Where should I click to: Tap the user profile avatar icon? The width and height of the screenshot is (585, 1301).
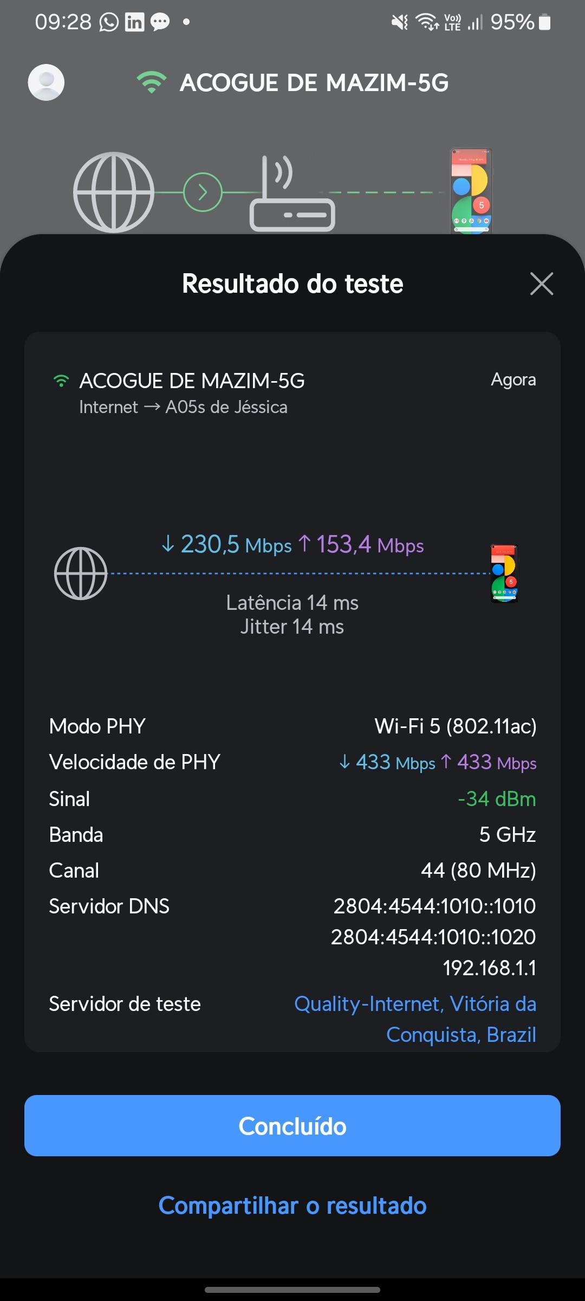tap(46, 82)
